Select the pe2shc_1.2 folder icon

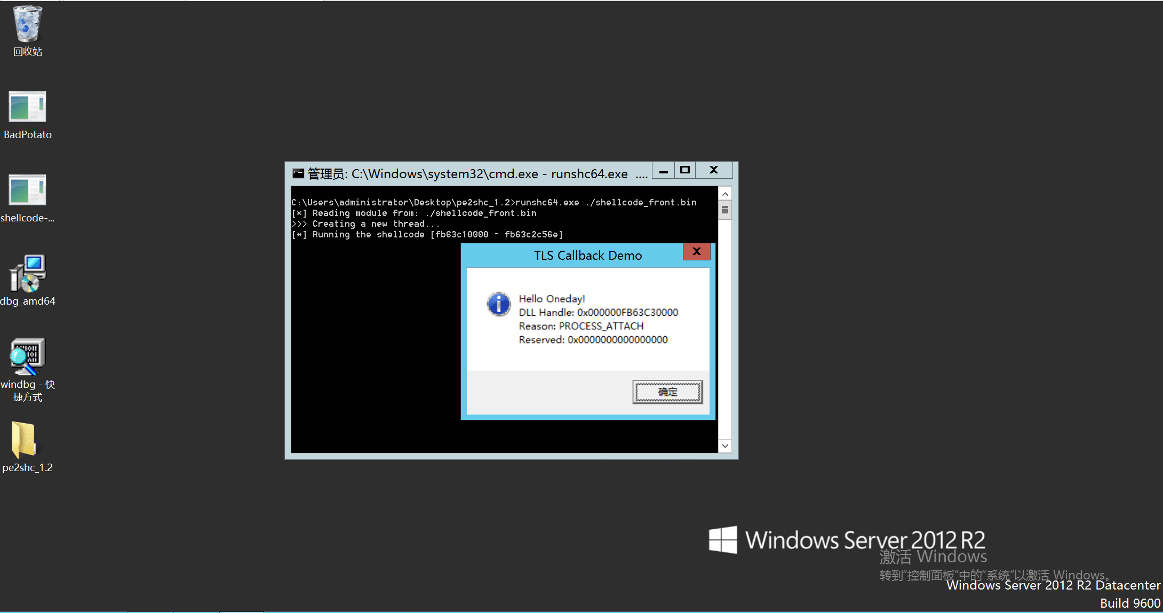(24, 440)
